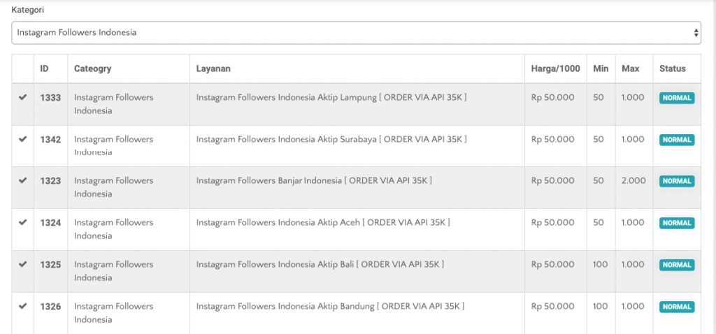Click the Status column header

coord(672,68)
